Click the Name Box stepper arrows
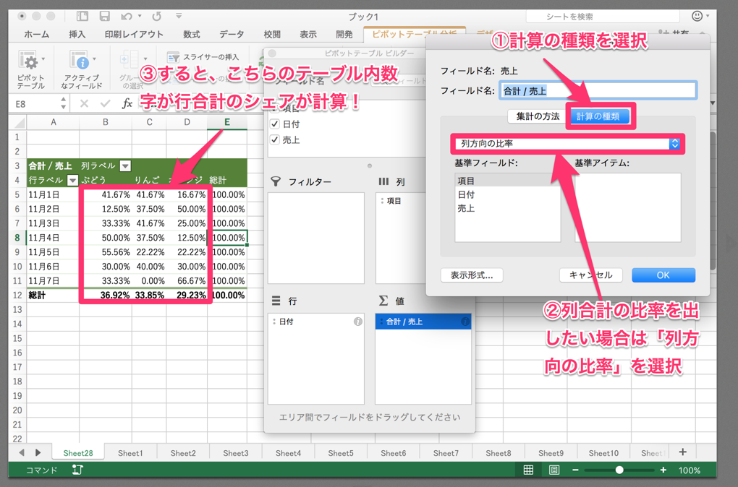Image resolution: width=738 pixels, height=487 pixels. [63, 103]
